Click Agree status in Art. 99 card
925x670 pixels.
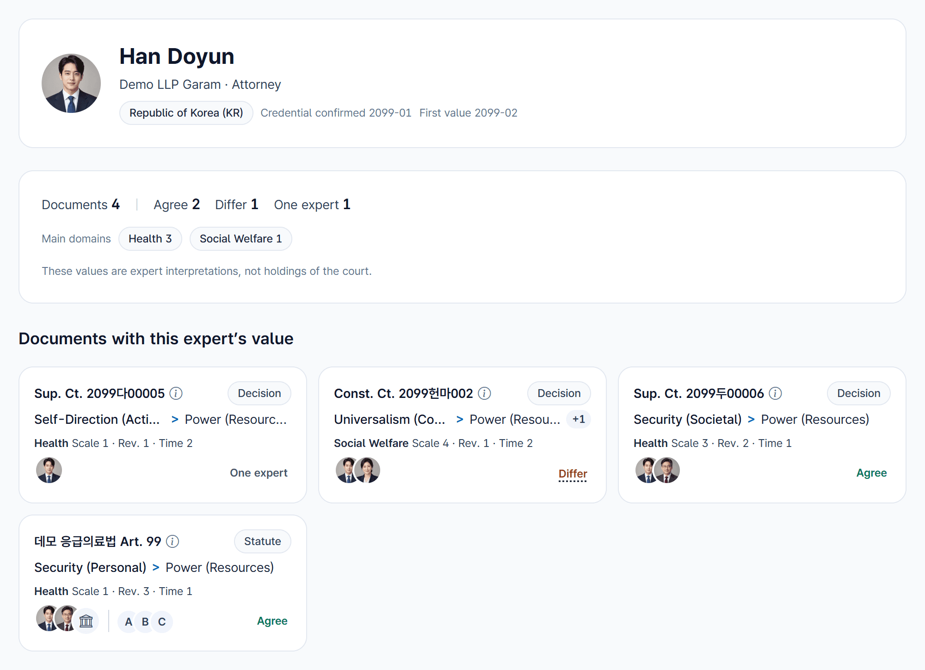coord(272,621)
